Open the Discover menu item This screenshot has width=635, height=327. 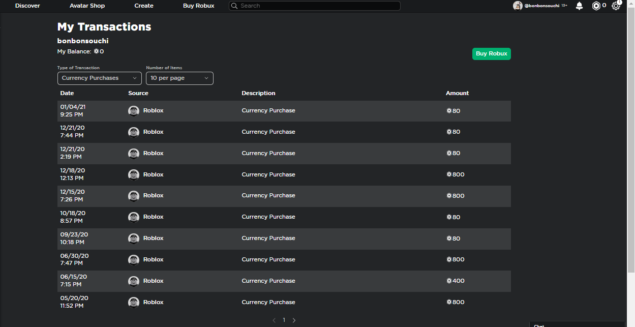tap(27, 6)
